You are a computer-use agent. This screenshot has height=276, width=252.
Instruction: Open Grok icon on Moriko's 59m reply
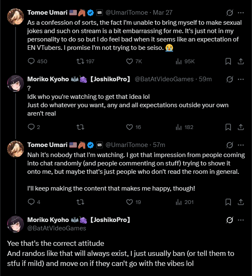coord(230,79)
